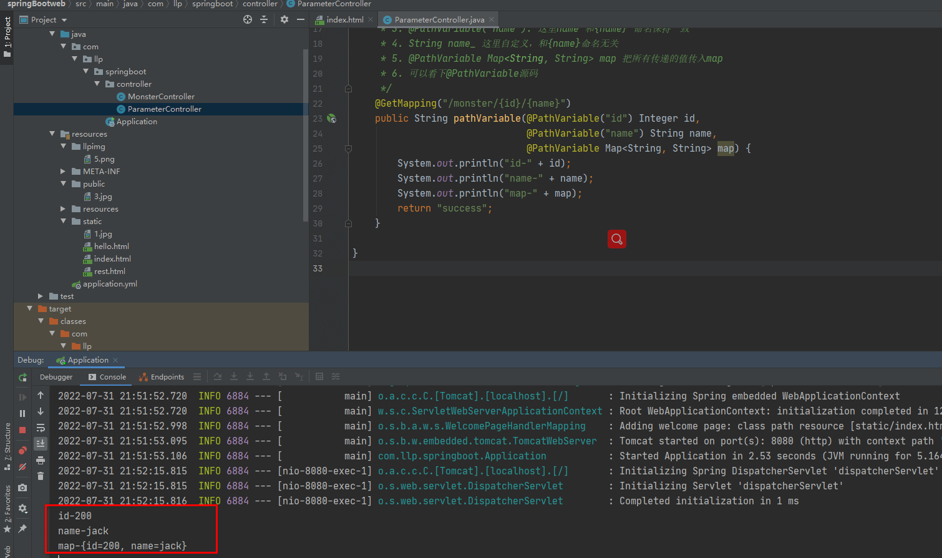Switch to the Debugger tab

coord(56,377)
